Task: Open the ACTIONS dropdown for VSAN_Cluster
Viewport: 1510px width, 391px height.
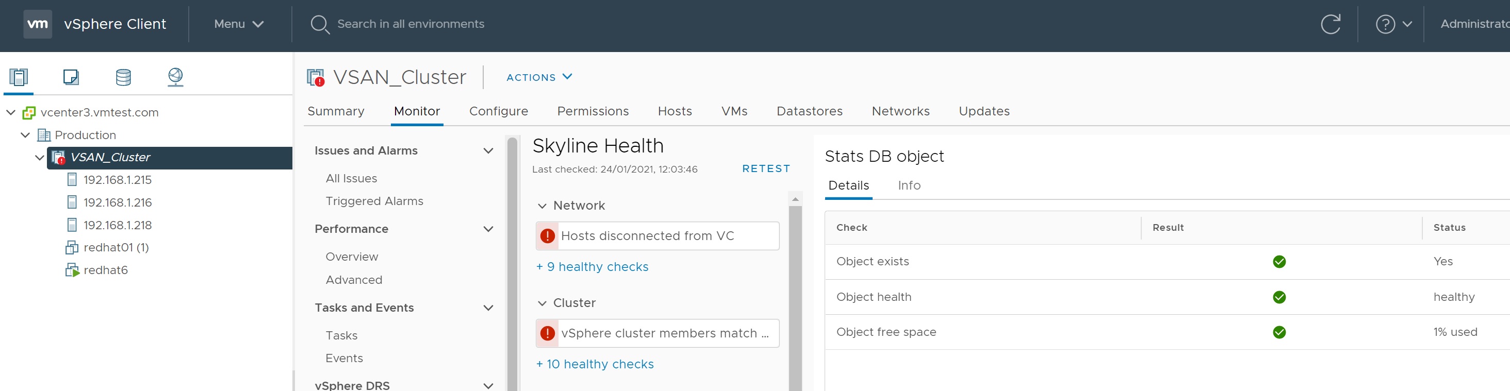Action: (539, 77)
